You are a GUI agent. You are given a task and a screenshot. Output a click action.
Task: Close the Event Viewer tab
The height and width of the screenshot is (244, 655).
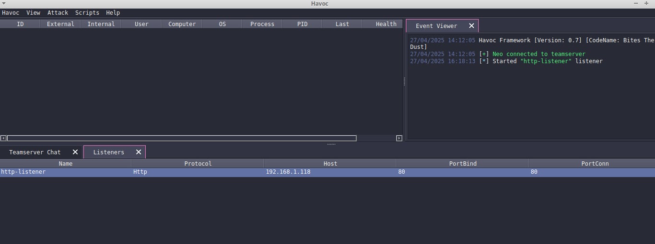[x=471, y=26]
